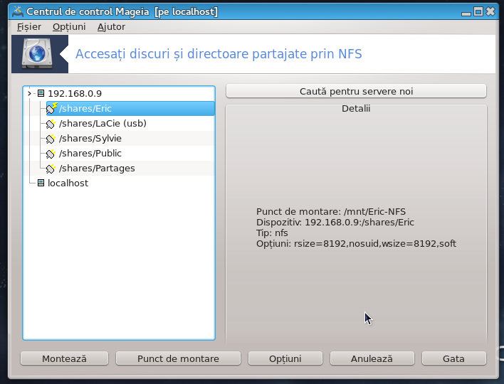The image size is (504, 384).
Task: Select the /shares/Partages share
Action: 97,169
